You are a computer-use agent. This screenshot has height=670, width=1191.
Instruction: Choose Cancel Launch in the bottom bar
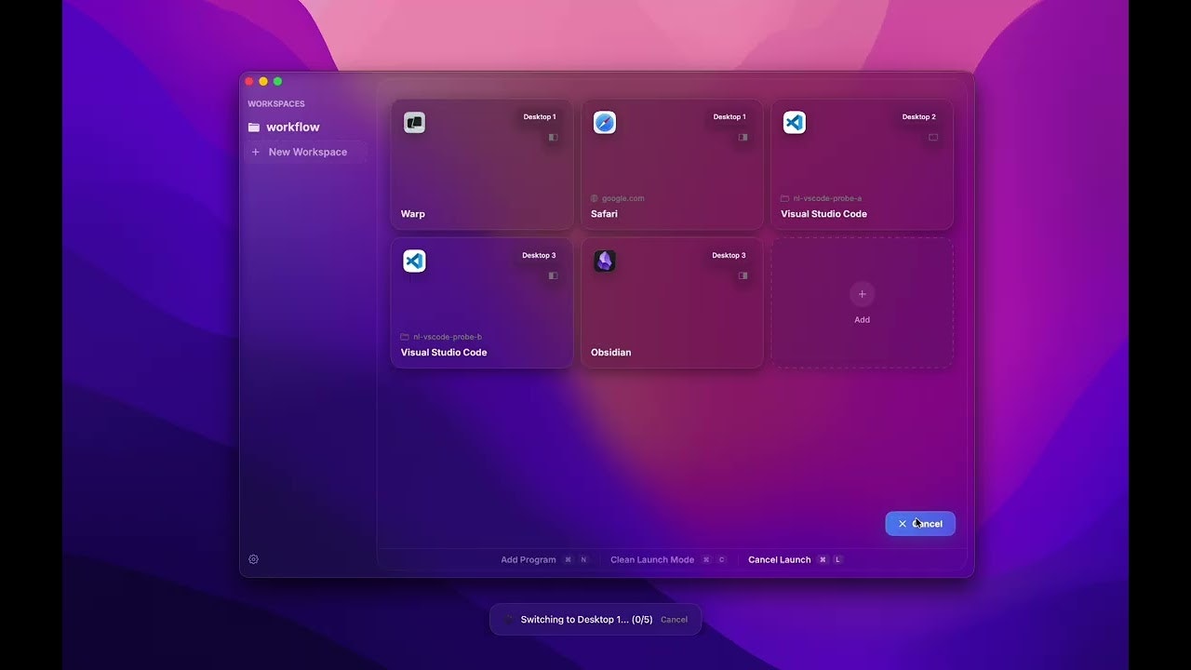point(796,560)
